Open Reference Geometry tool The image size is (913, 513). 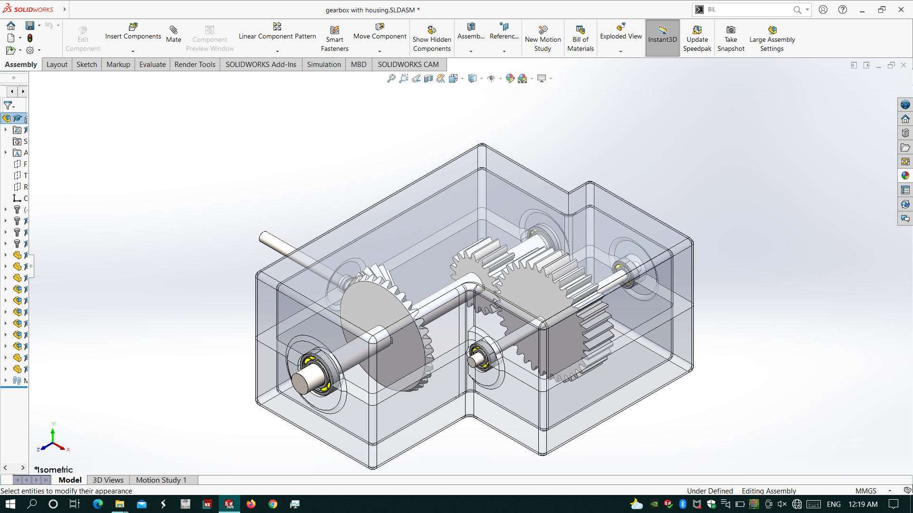point(504,32)
